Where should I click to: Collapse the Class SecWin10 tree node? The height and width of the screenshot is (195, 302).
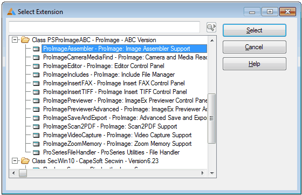tap(15, 161)
